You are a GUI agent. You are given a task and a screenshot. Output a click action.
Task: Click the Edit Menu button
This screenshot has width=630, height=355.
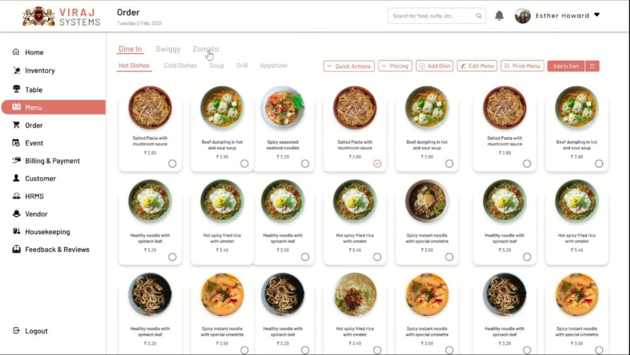point(477,66)
